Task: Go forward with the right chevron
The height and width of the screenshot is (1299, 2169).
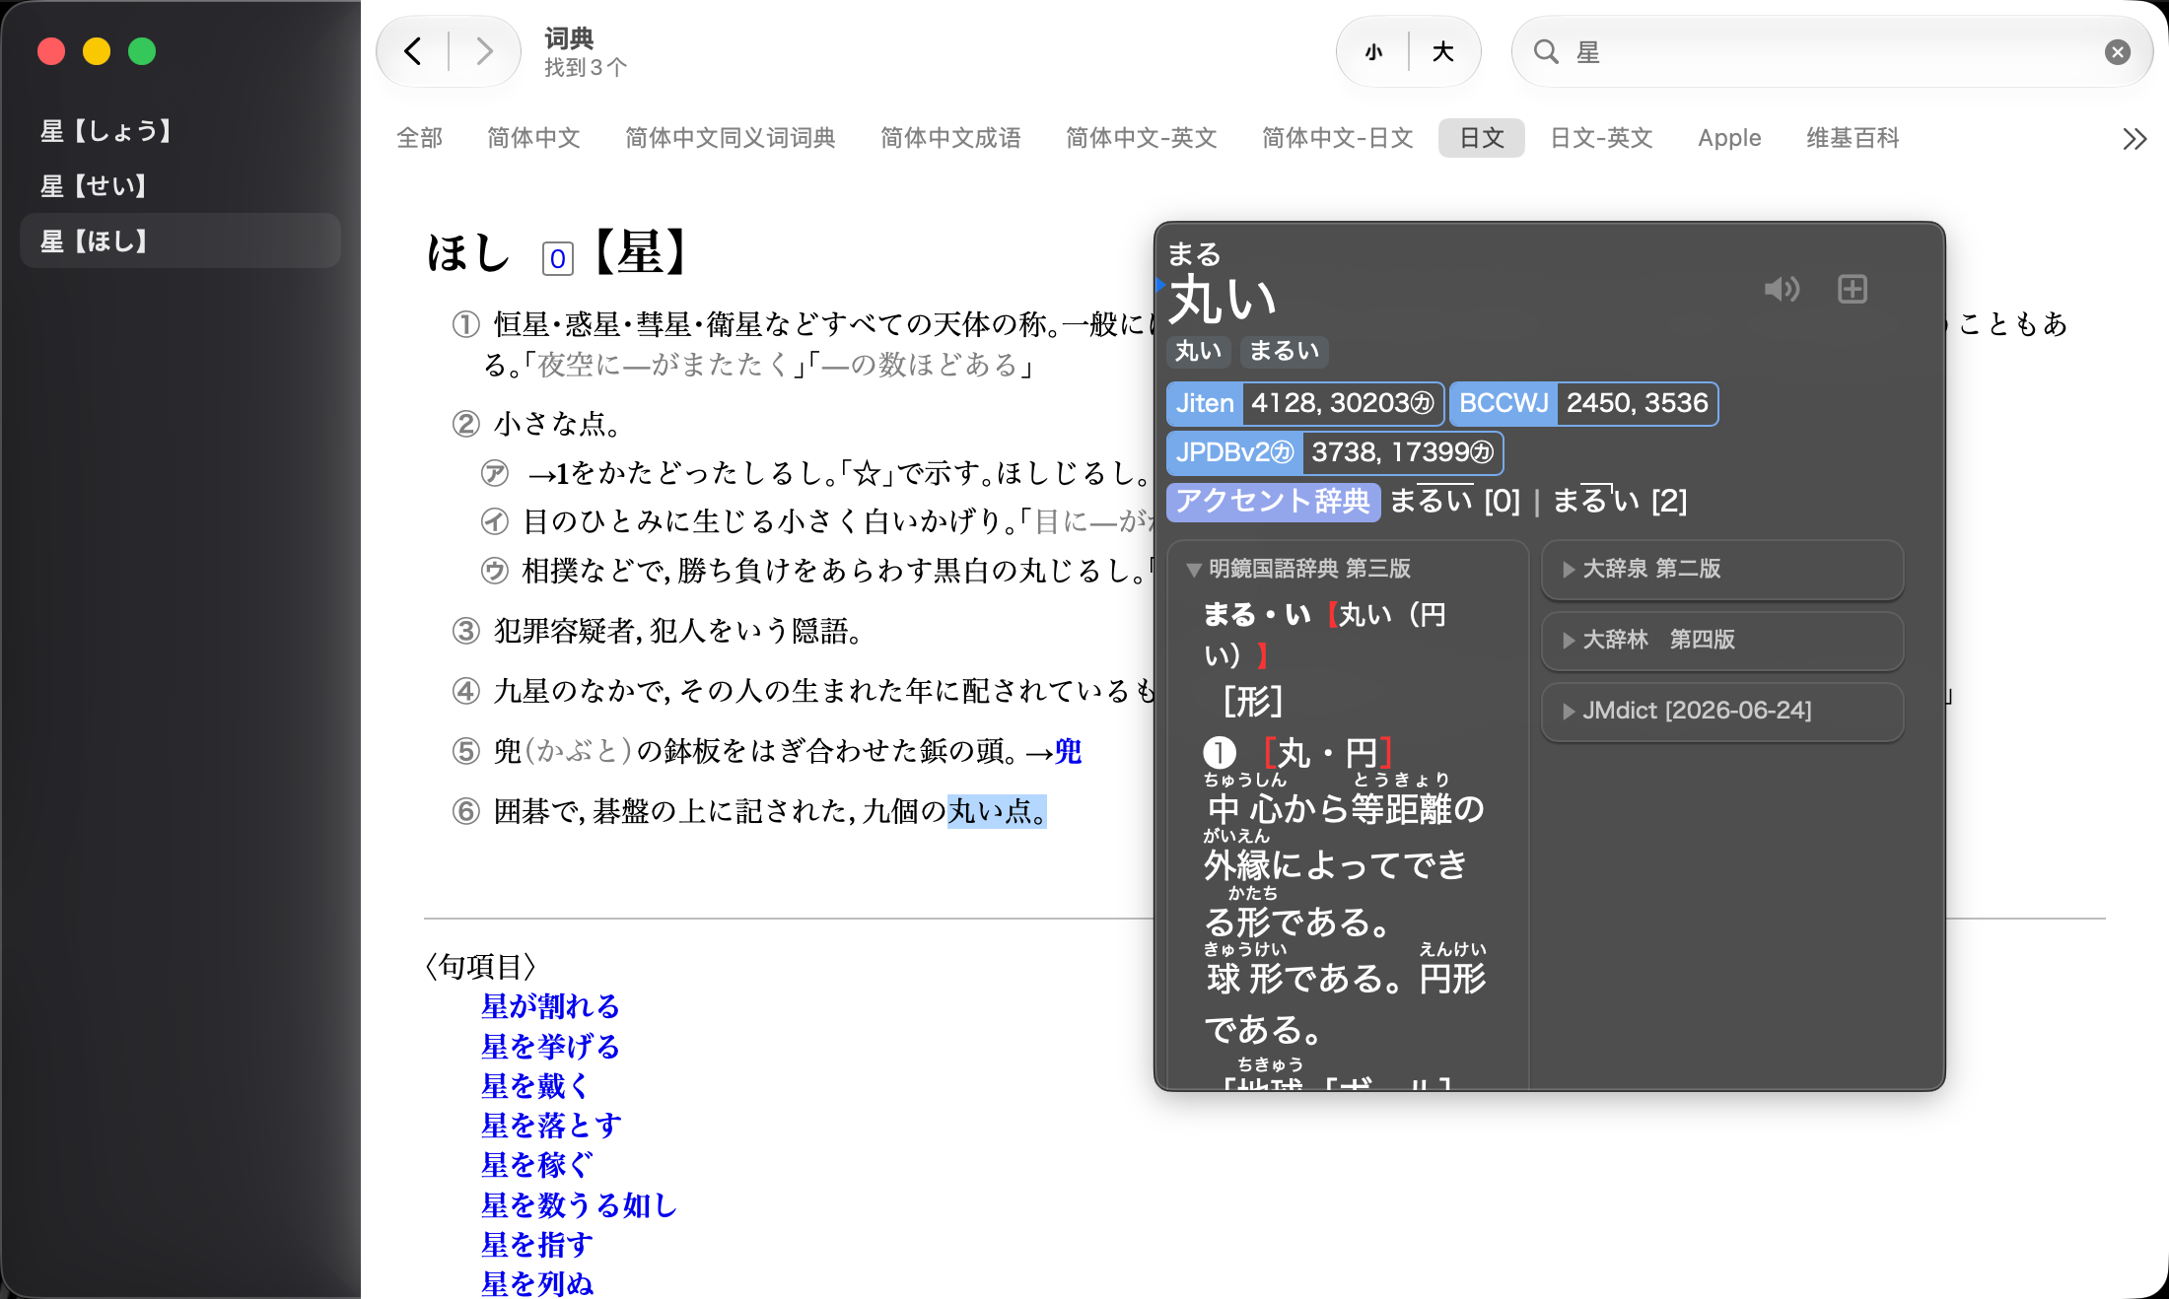Action: 483,51
